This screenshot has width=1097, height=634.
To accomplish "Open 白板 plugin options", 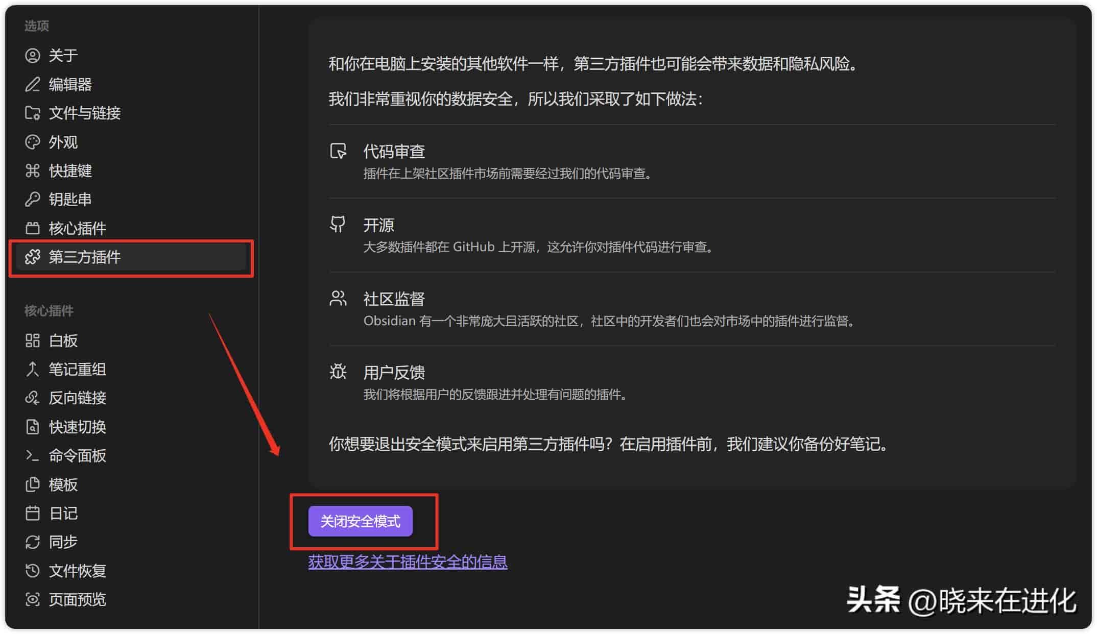I will tap(132, 340).
